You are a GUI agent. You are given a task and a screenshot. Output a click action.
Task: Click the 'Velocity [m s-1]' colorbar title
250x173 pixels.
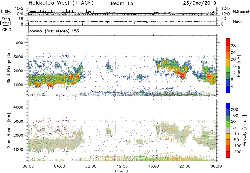pos(244,131)
